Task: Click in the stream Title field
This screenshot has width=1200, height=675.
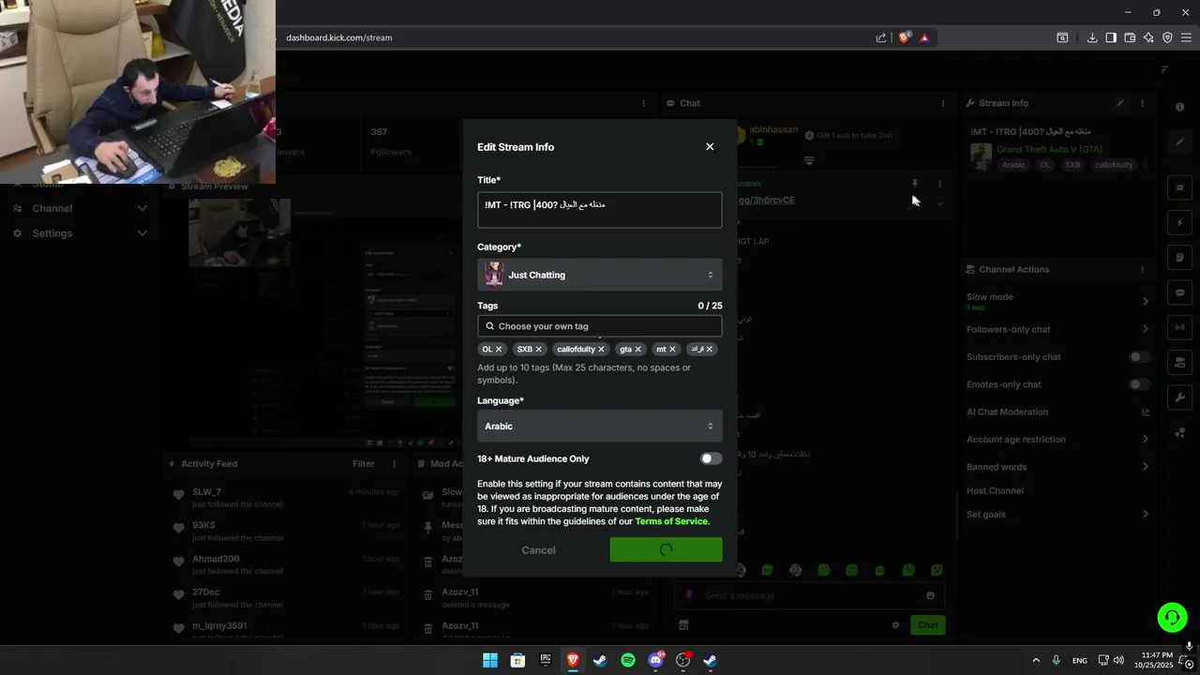Action: click(x=600, y=210)
